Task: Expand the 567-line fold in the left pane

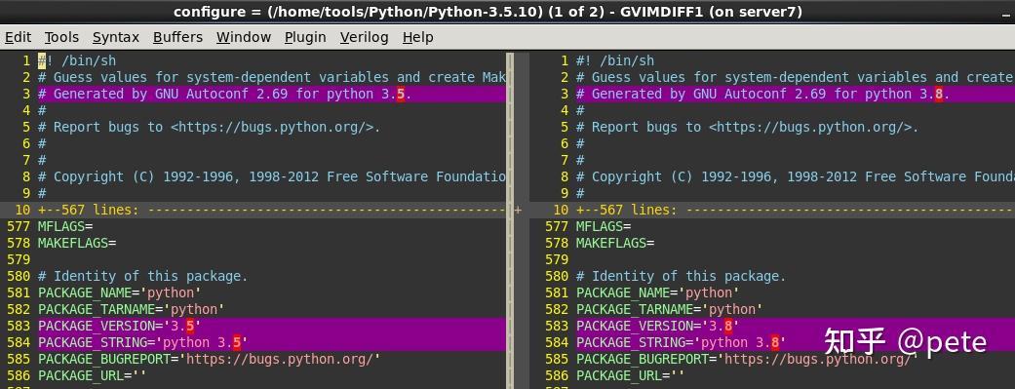Action: [x=271, y=210]
